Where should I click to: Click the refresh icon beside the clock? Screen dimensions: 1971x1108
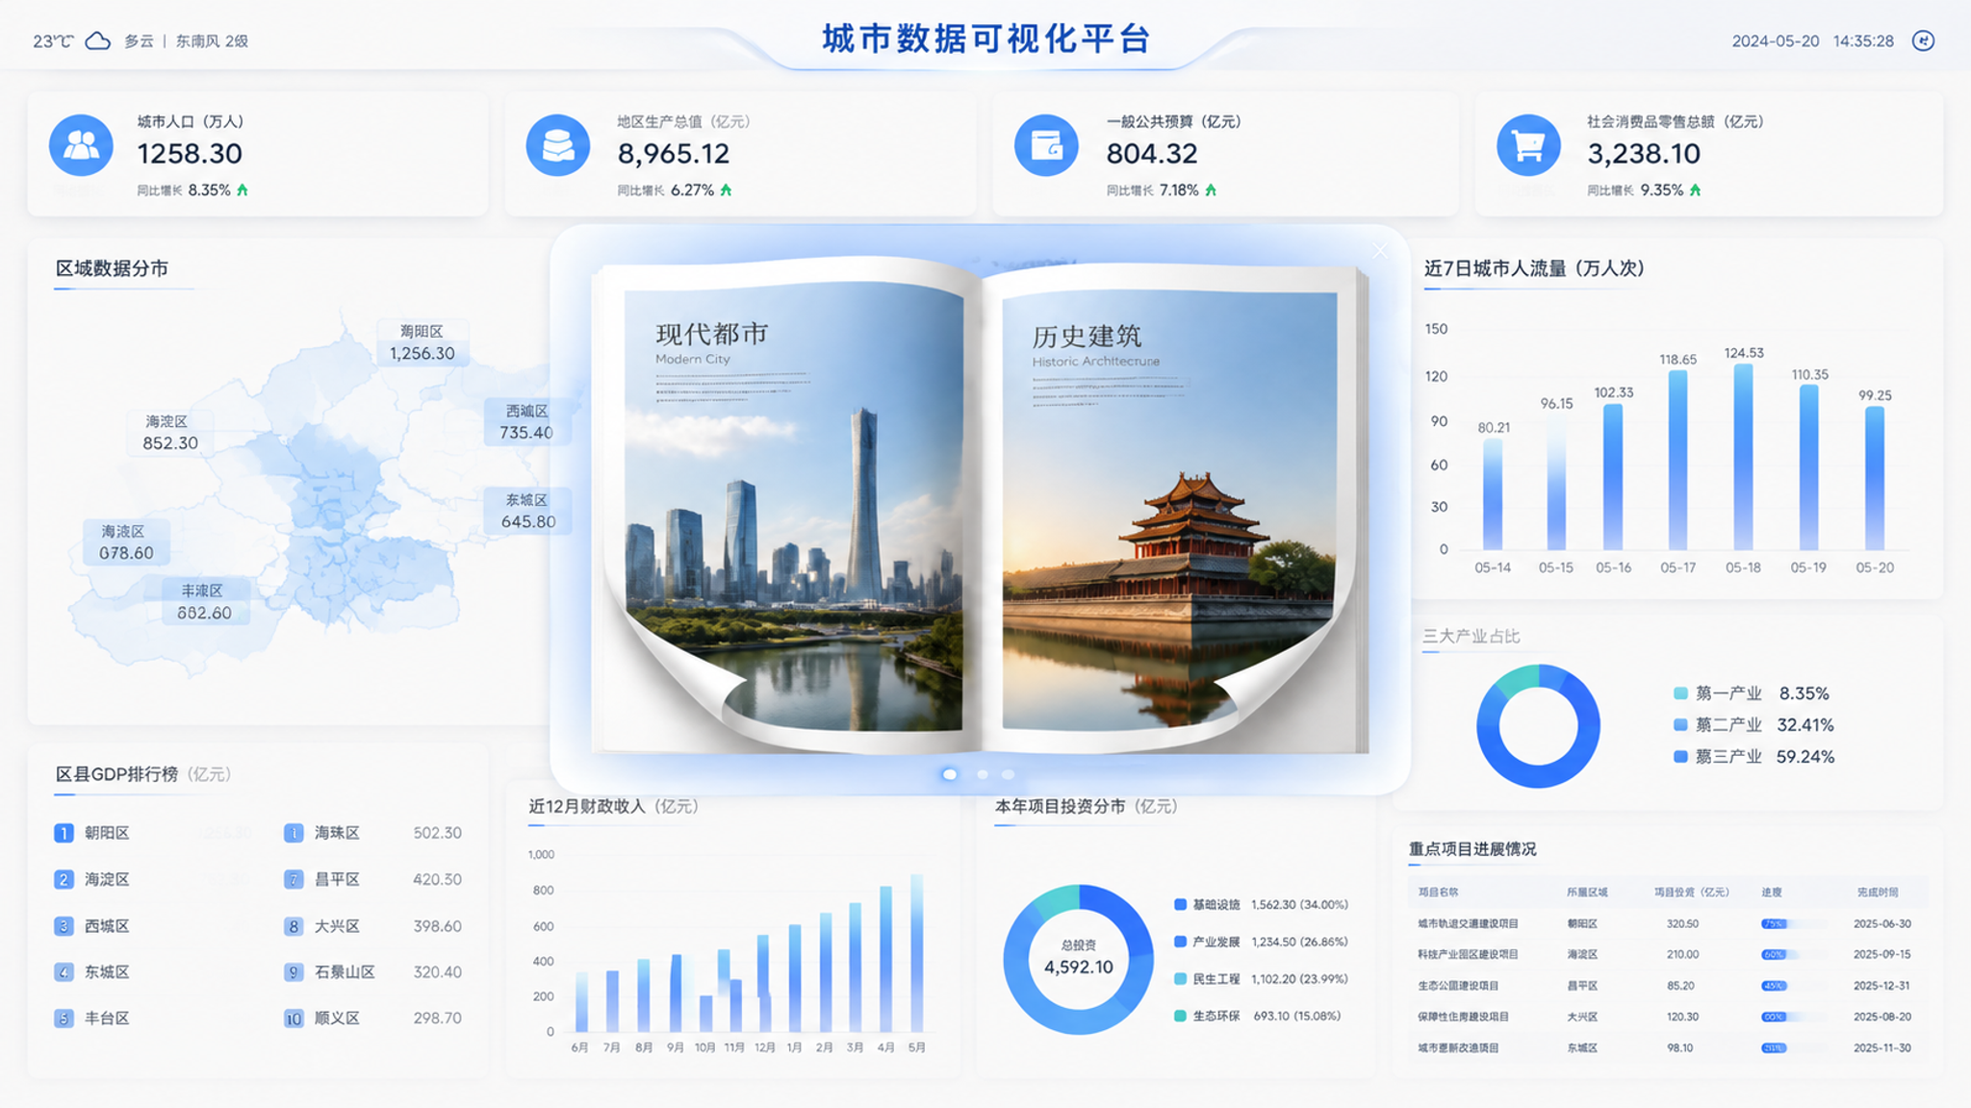pos(1923,40)
